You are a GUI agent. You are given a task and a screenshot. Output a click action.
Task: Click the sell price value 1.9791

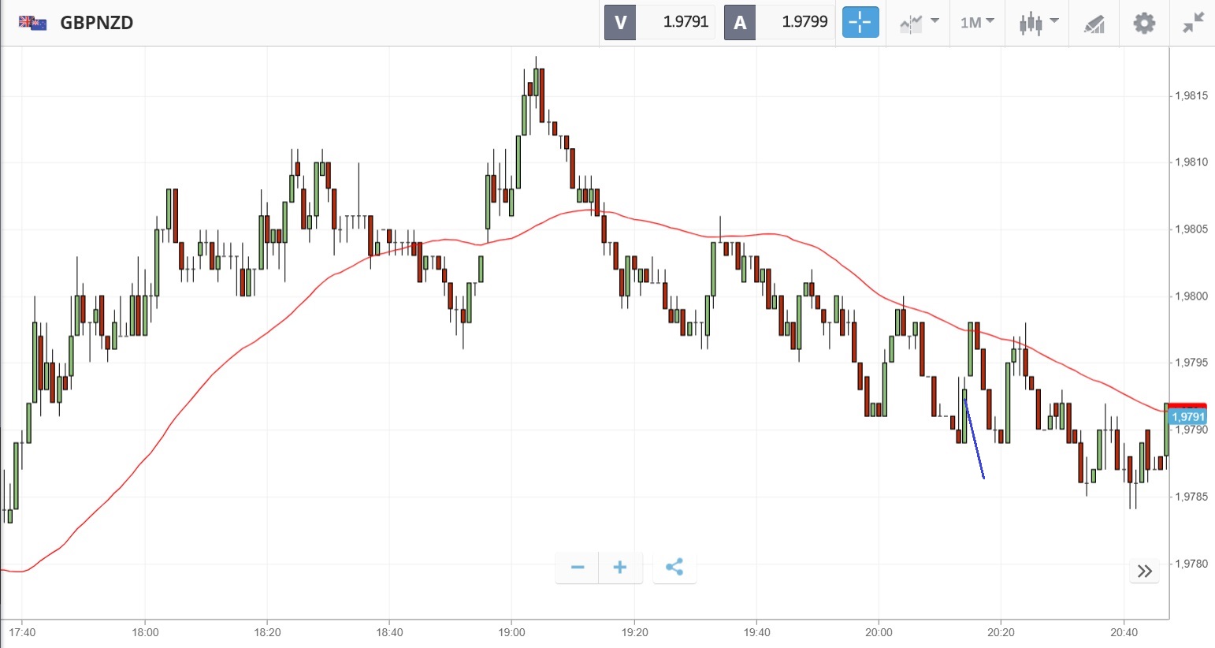pos(686,22)
